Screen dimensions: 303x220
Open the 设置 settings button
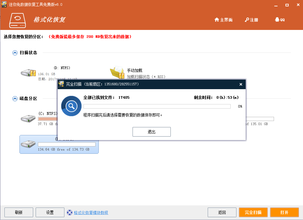[50, 212]
